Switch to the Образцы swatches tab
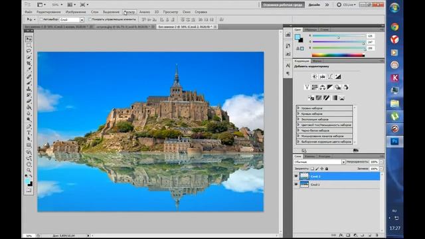 coord(310,29)
